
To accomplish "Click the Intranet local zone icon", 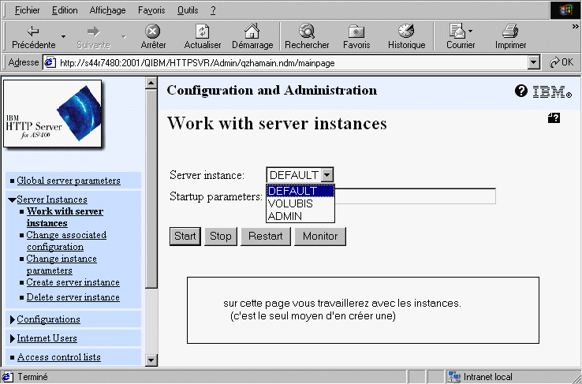I will (454, 377).
